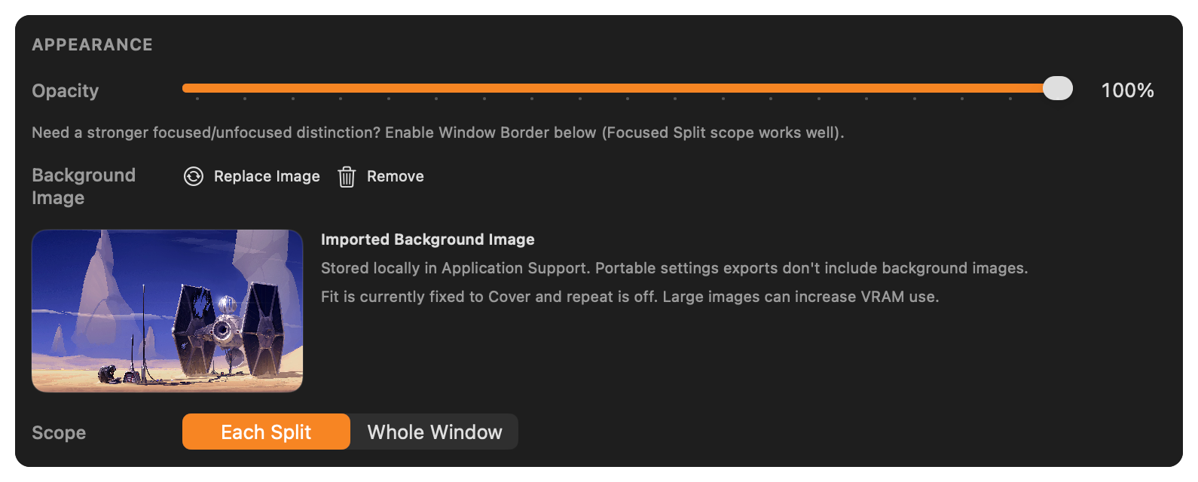Select the Each Split scope option
This screenshot has width=1198, height=482.
pos(266,432)
